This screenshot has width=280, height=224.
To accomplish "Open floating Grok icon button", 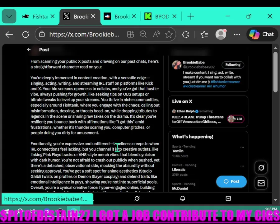I will click(261, 168).
